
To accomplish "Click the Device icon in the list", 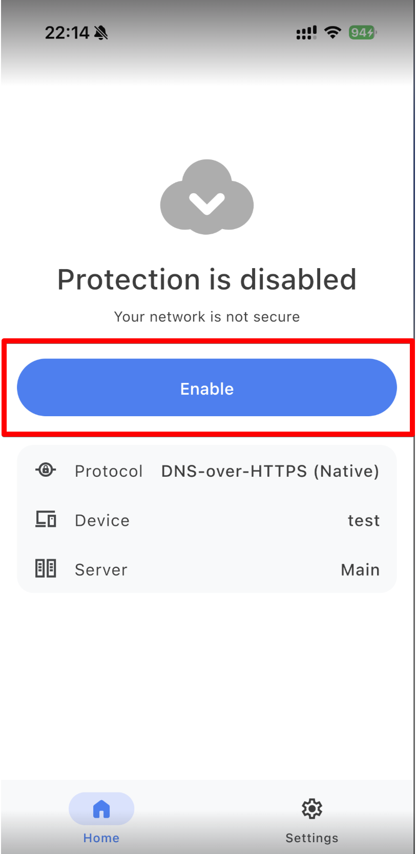I will [46, 519].
